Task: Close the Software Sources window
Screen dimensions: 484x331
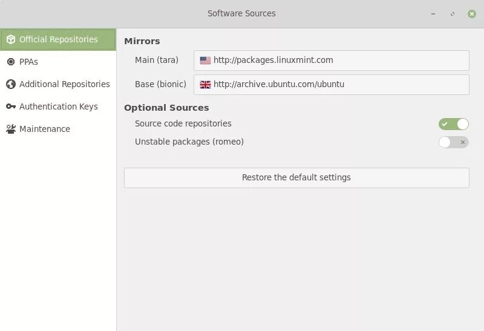Action: 471,13
